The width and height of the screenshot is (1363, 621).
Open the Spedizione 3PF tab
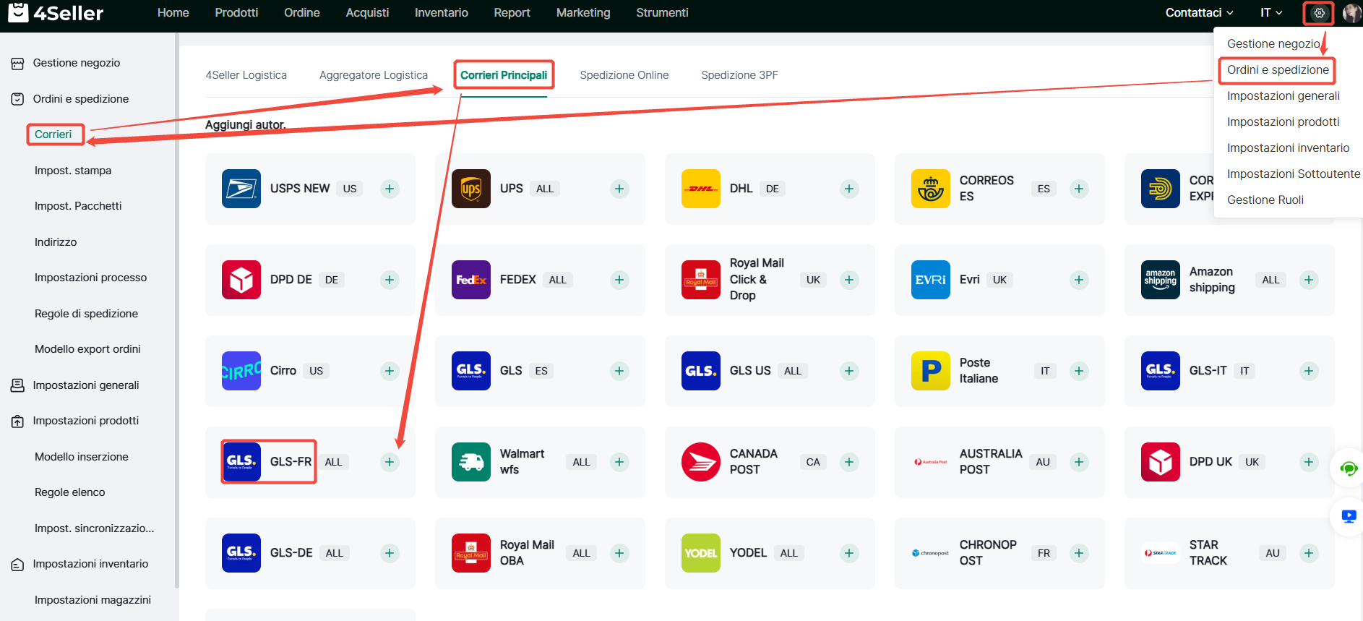point(739,75)
